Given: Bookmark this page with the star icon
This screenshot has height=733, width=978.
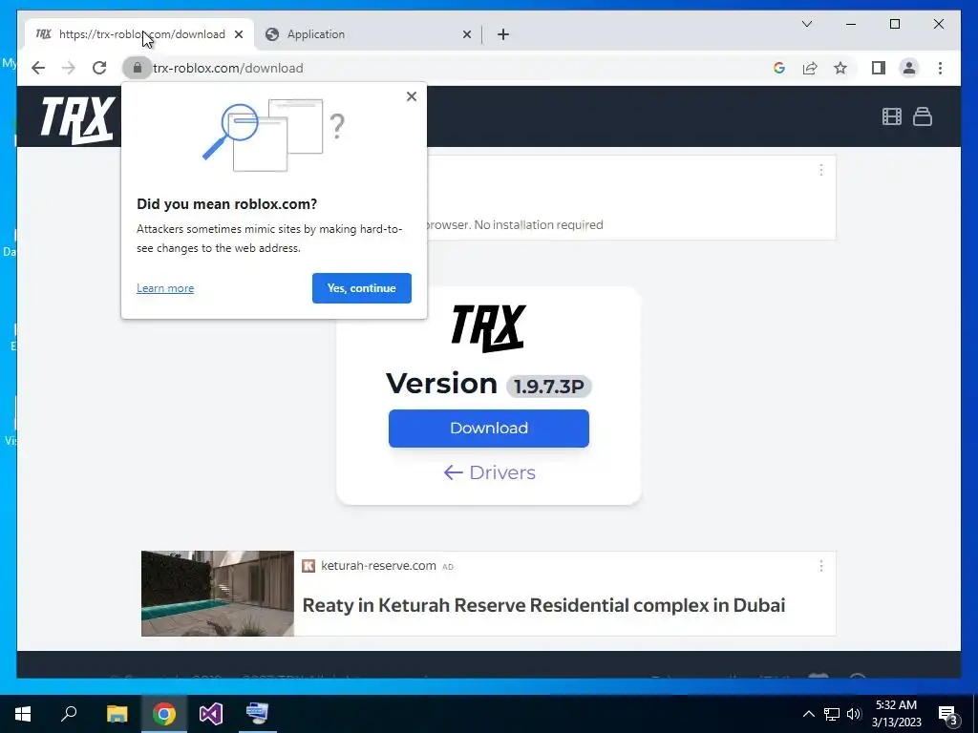Looking at the screenshot, I should [840, 68].
